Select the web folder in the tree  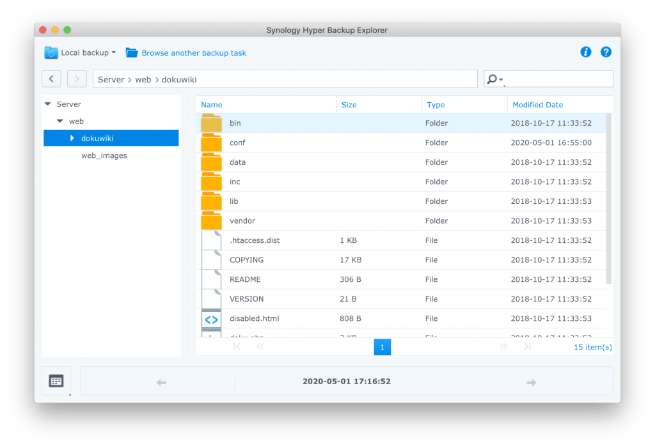[x=77, y=121]
